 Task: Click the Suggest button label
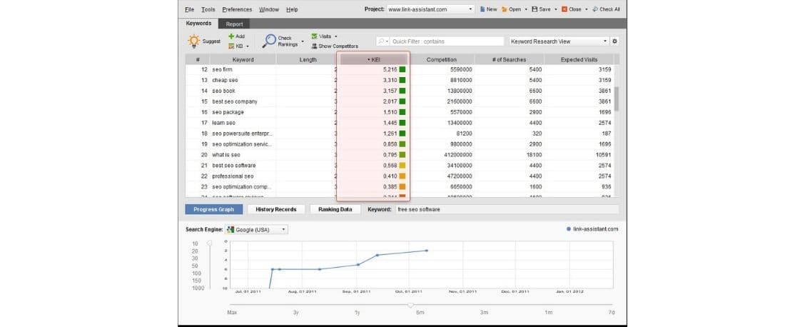211,41
